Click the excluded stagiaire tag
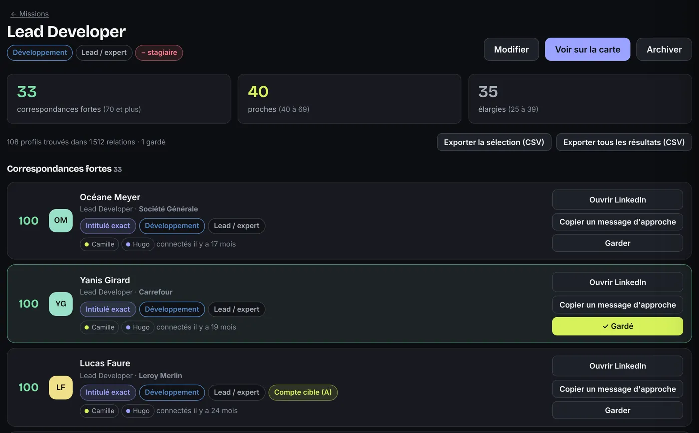Image resolution: width=699 pixels, height=433 pixels. point(159,53)
